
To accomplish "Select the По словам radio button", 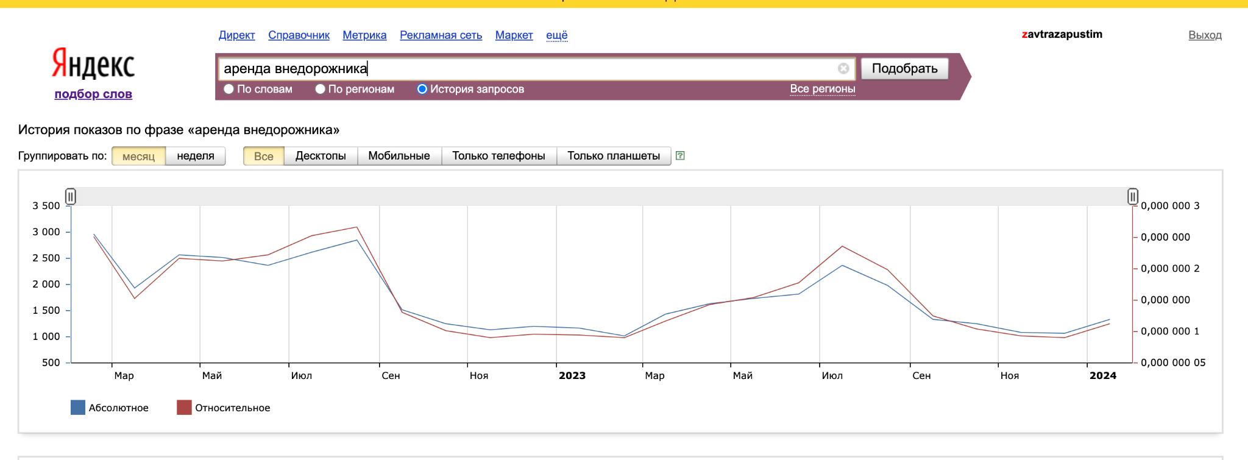I will click(229, 89).
